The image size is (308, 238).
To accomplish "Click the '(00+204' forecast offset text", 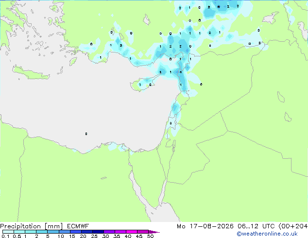I will point(293,226).
